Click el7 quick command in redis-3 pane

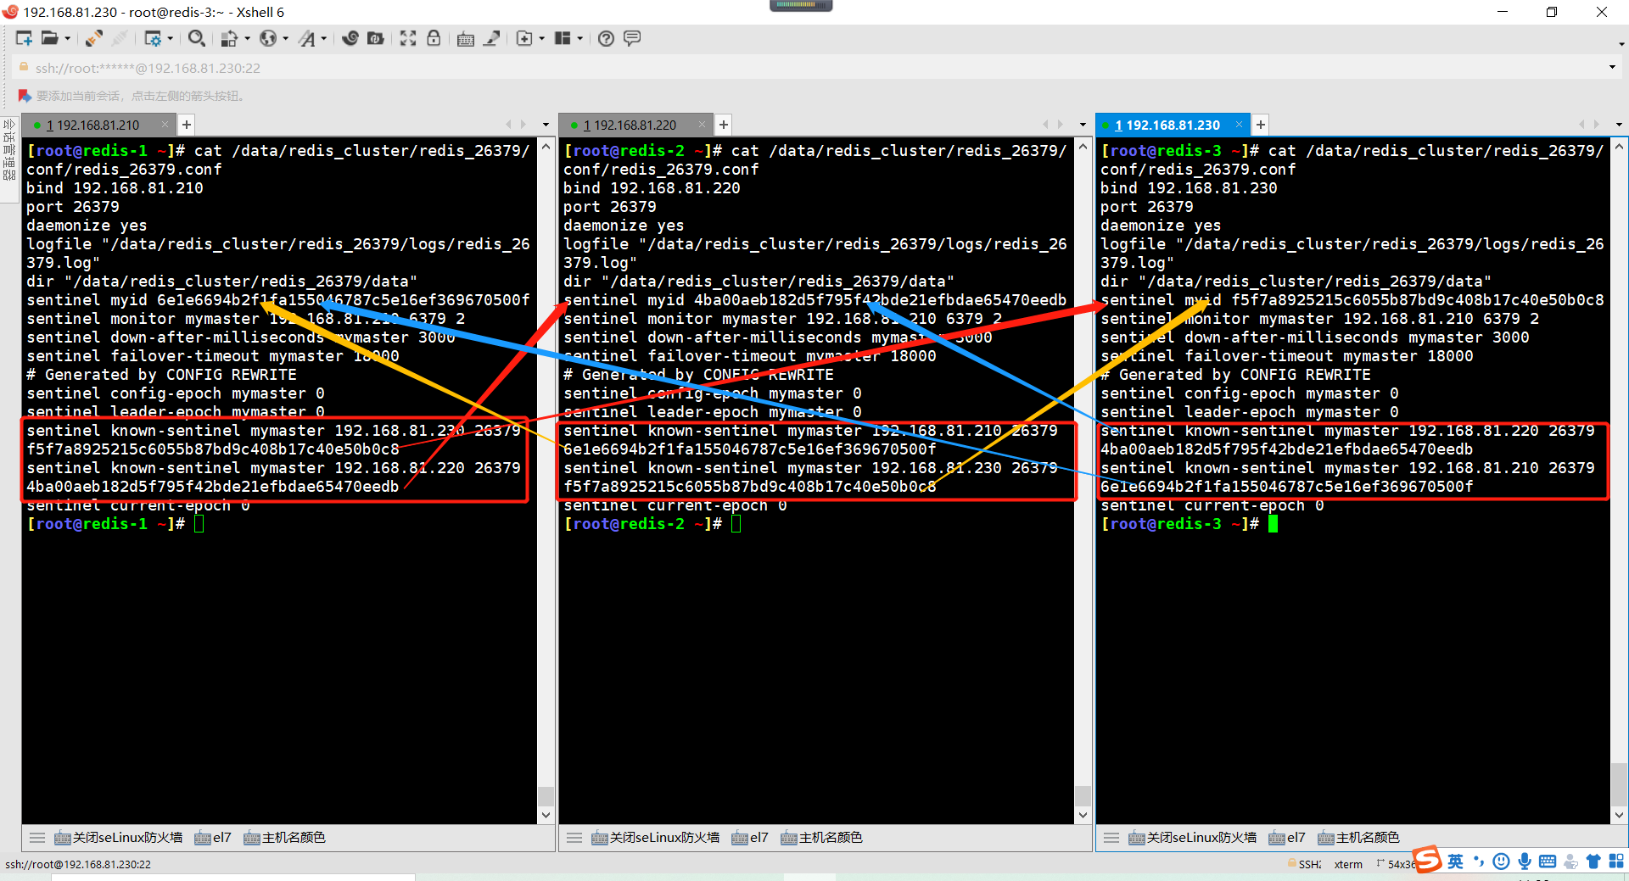click(x=1287, y=838)
